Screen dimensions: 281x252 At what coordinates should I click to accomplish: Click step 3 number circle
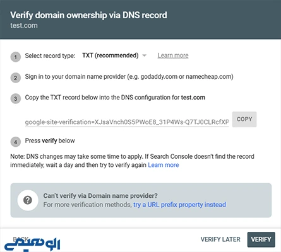pos(16,99)
